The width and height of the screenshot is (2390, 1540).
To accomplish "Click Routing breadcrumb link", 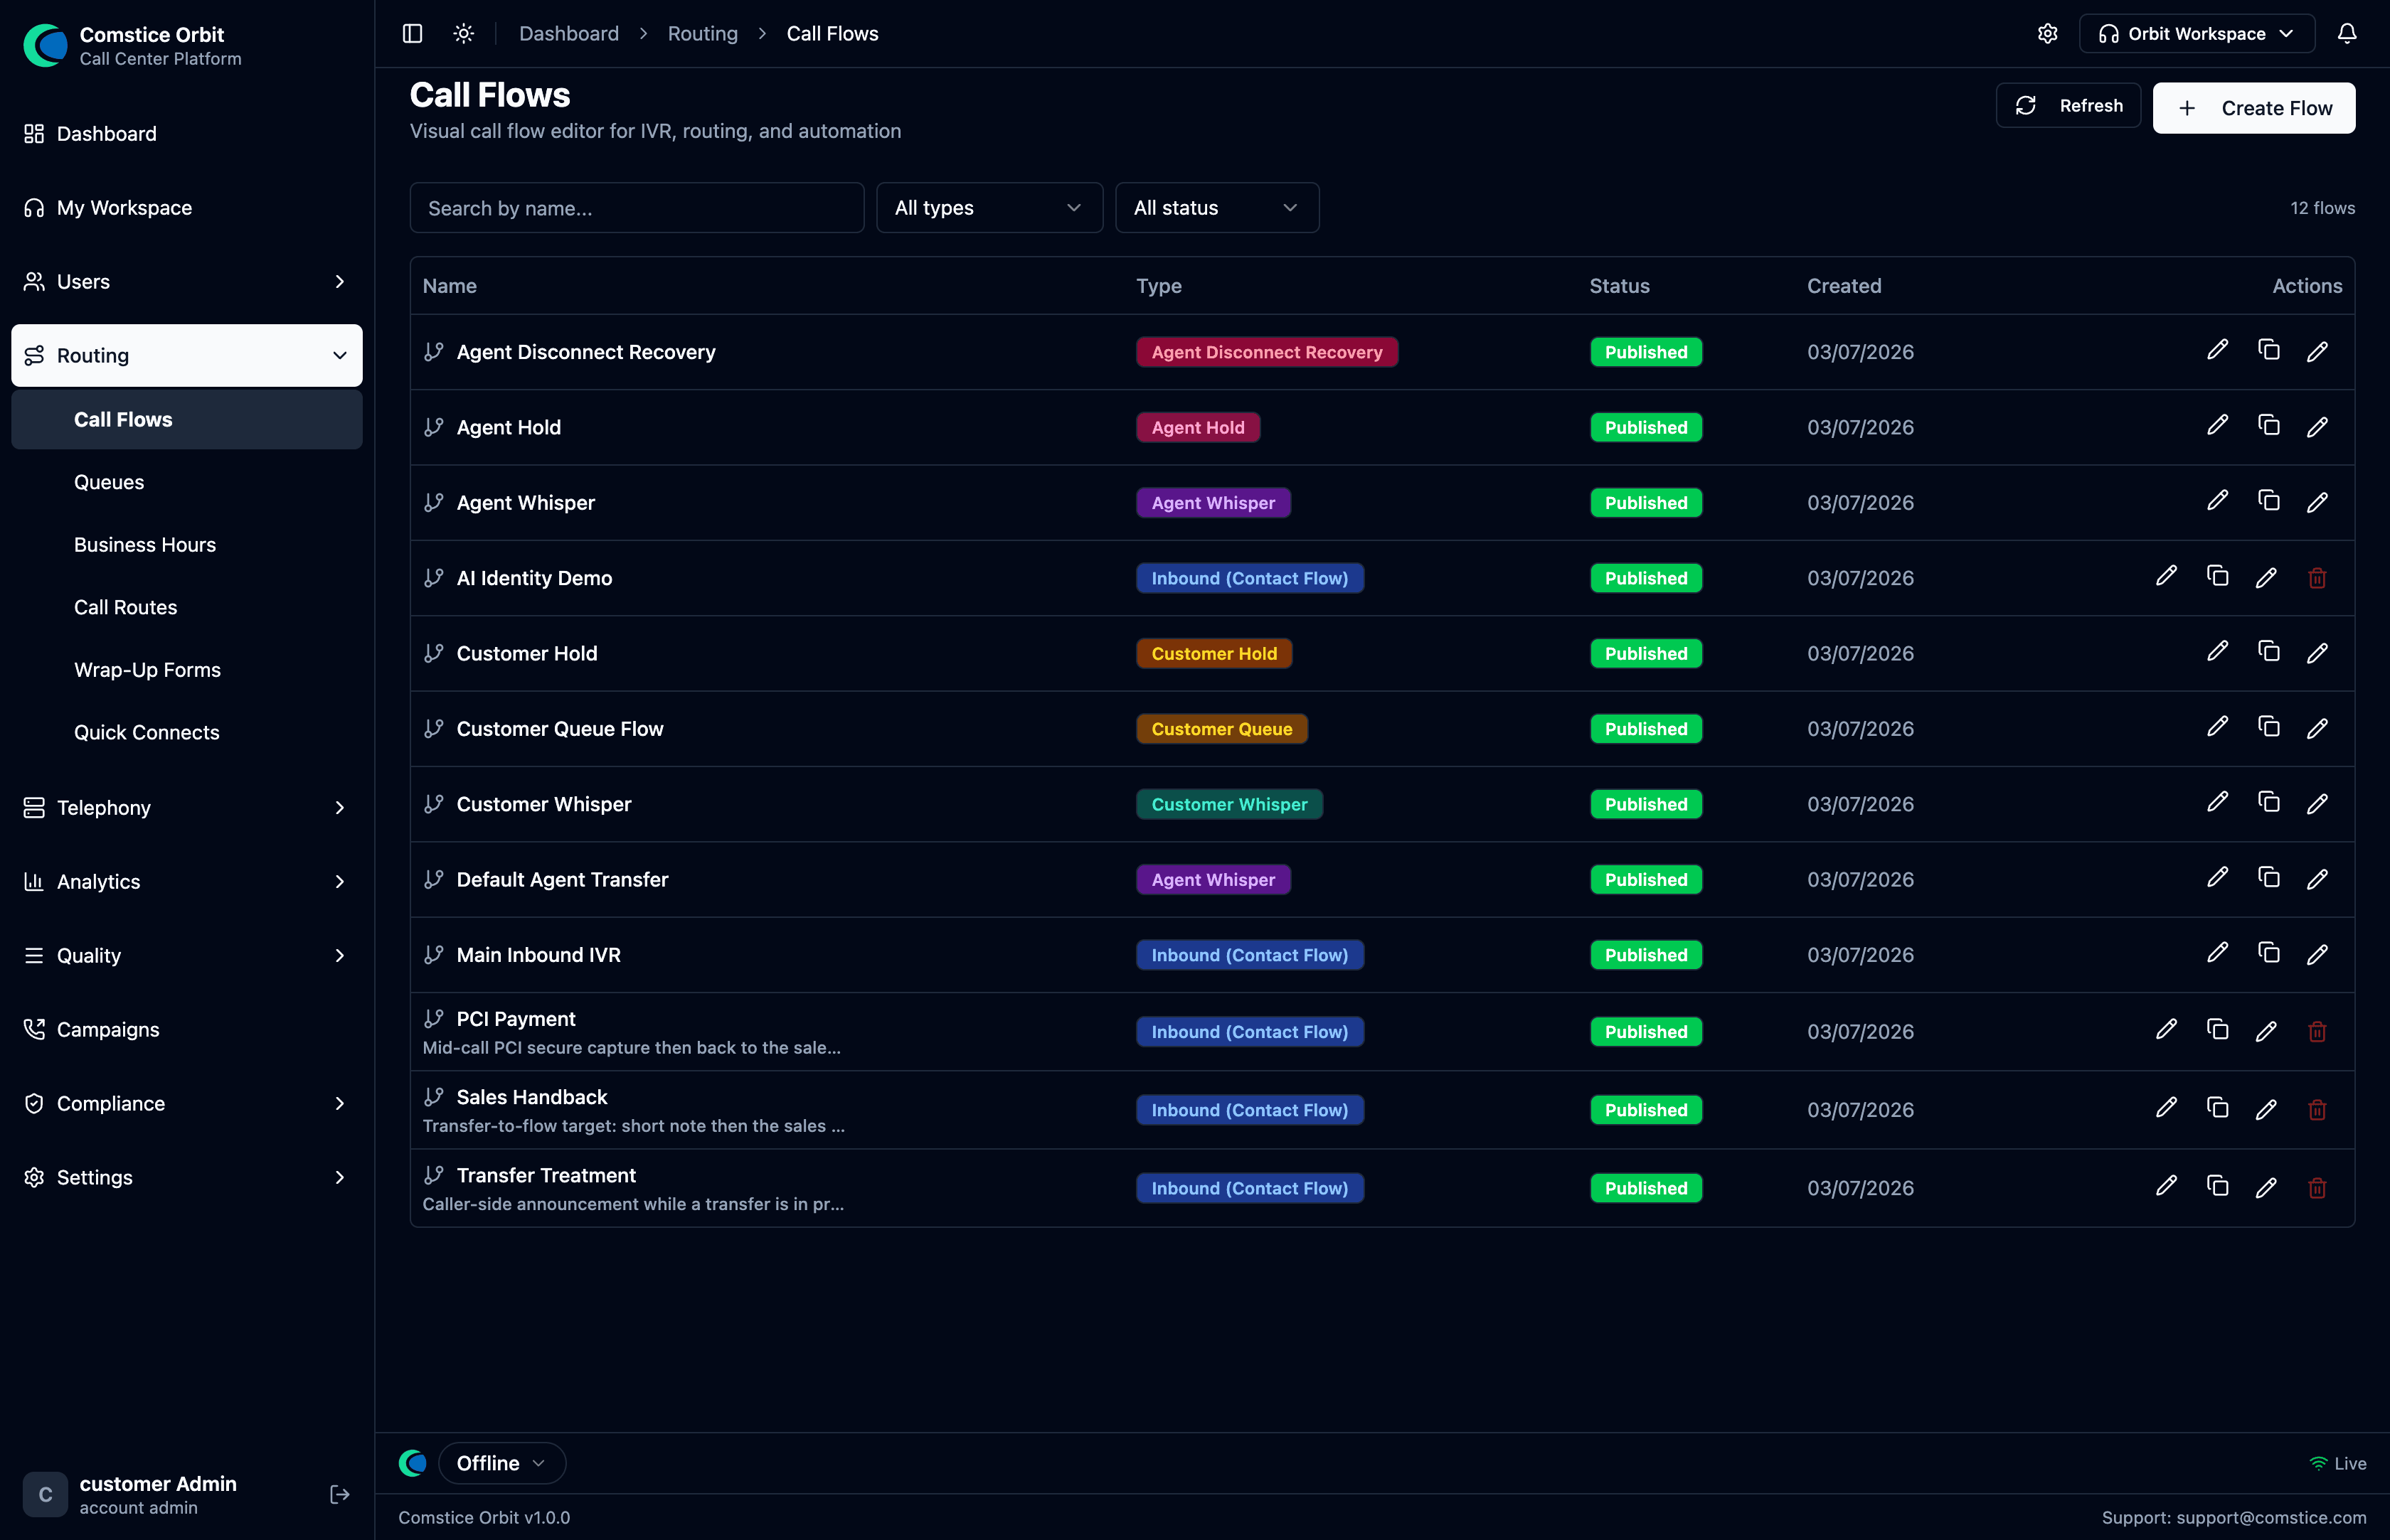I will (x=702, y=34).
